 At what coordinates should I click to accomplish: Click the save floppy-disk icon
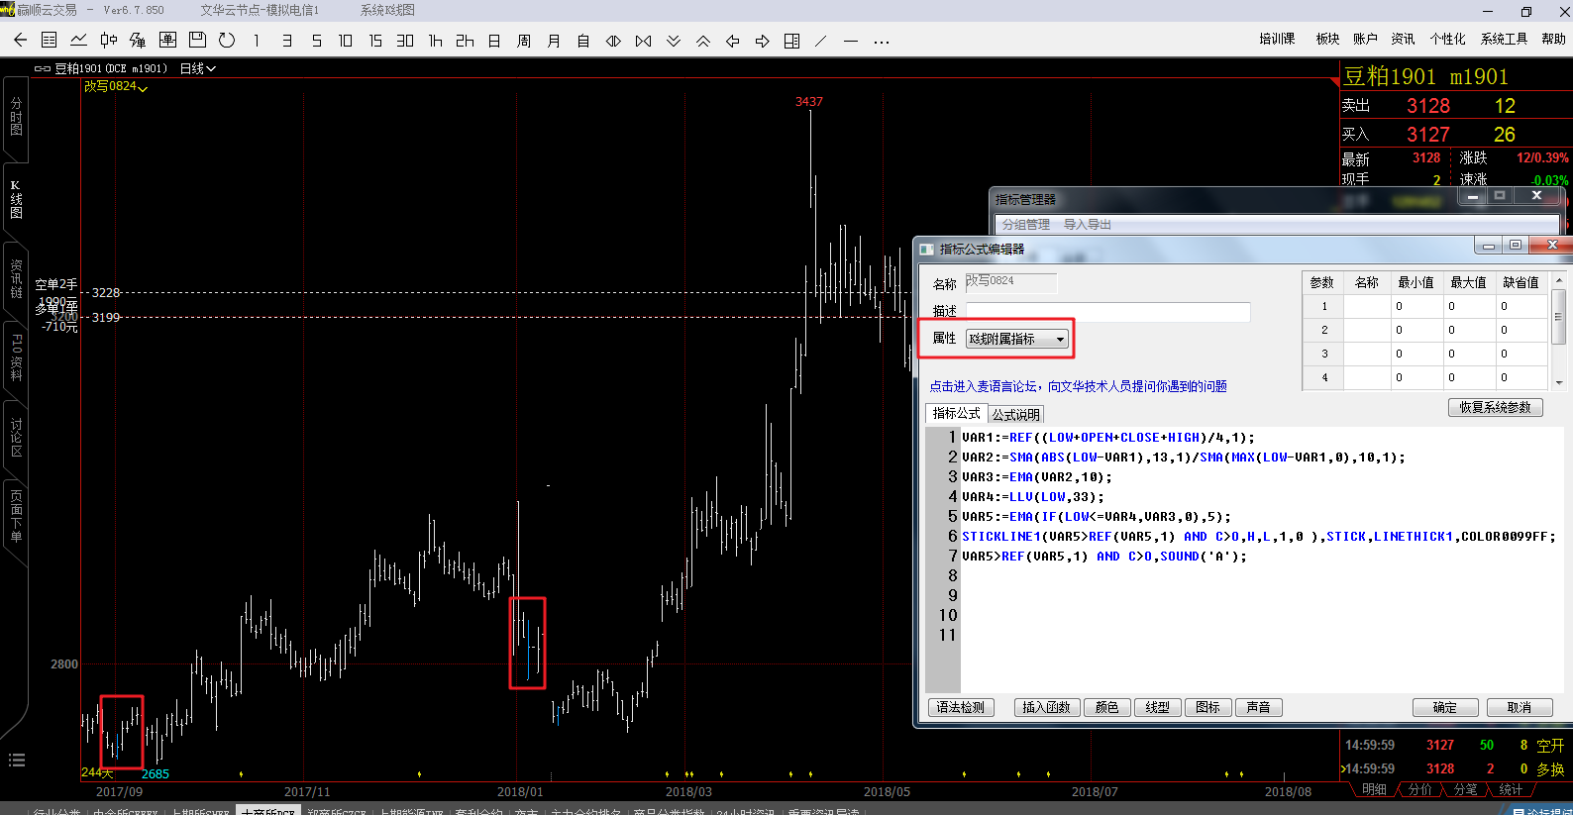point(197,41)
